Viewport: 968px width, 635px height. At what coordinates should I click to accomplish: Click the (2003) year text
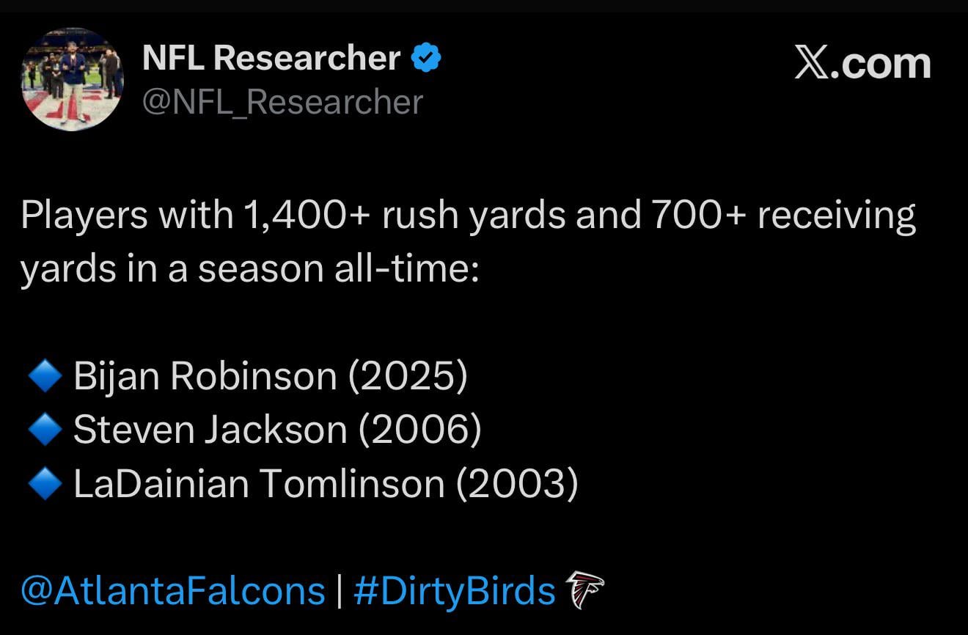click(x=517, y=485)
